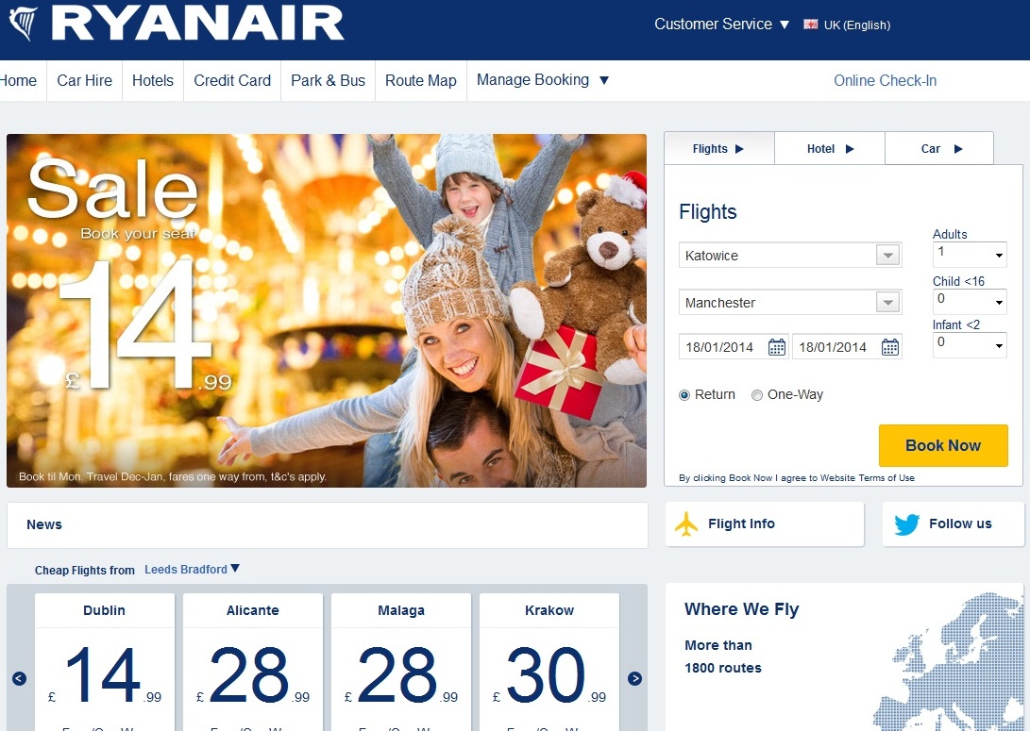Click the Where We Fly map
Viewport: 1030px width, 731px height.
coord(948,661)
